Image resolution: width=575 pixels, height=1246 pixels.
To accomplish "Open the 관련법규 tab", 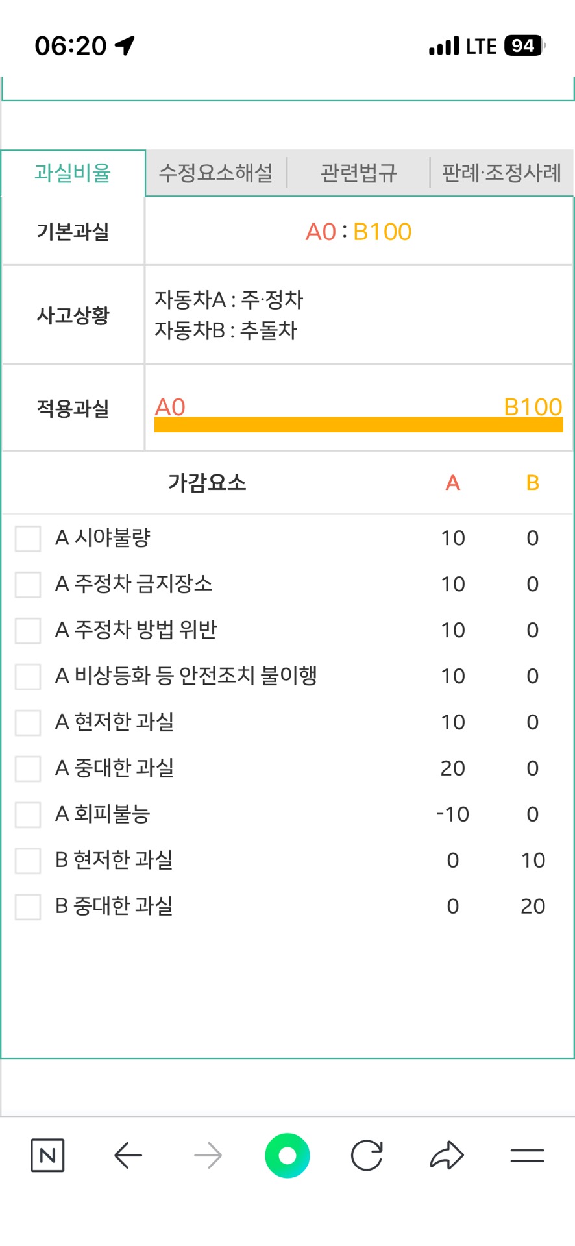I will 358,173.
